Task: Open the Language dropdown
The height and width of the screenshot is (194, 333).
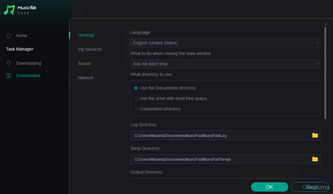Action: [x=225, y=43]
